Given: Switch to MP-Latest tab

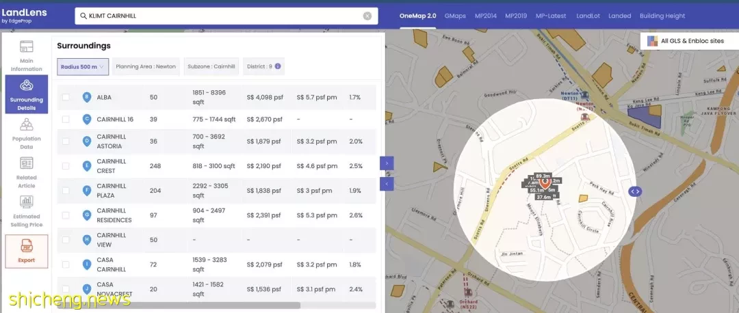Looking at the screenshot, I should [551, 16].
